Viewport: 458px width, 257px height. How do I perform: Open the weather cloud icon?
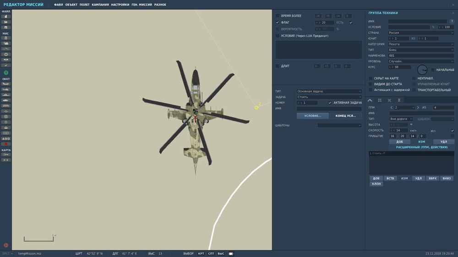click(x=6, y=43)
